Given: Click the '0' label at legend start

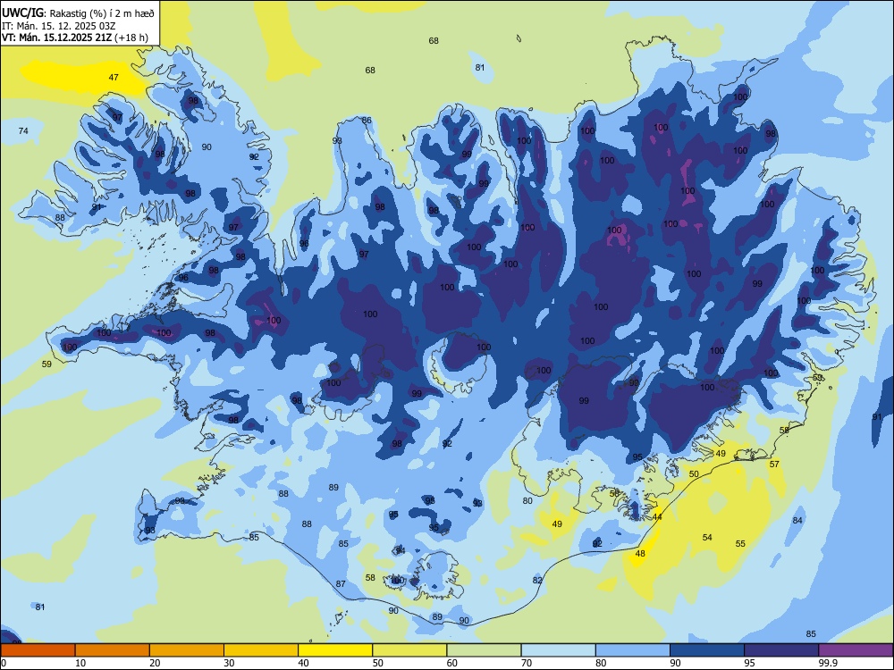Looking at the screenshot, I should pyautogui.click(x=4, y=663).
